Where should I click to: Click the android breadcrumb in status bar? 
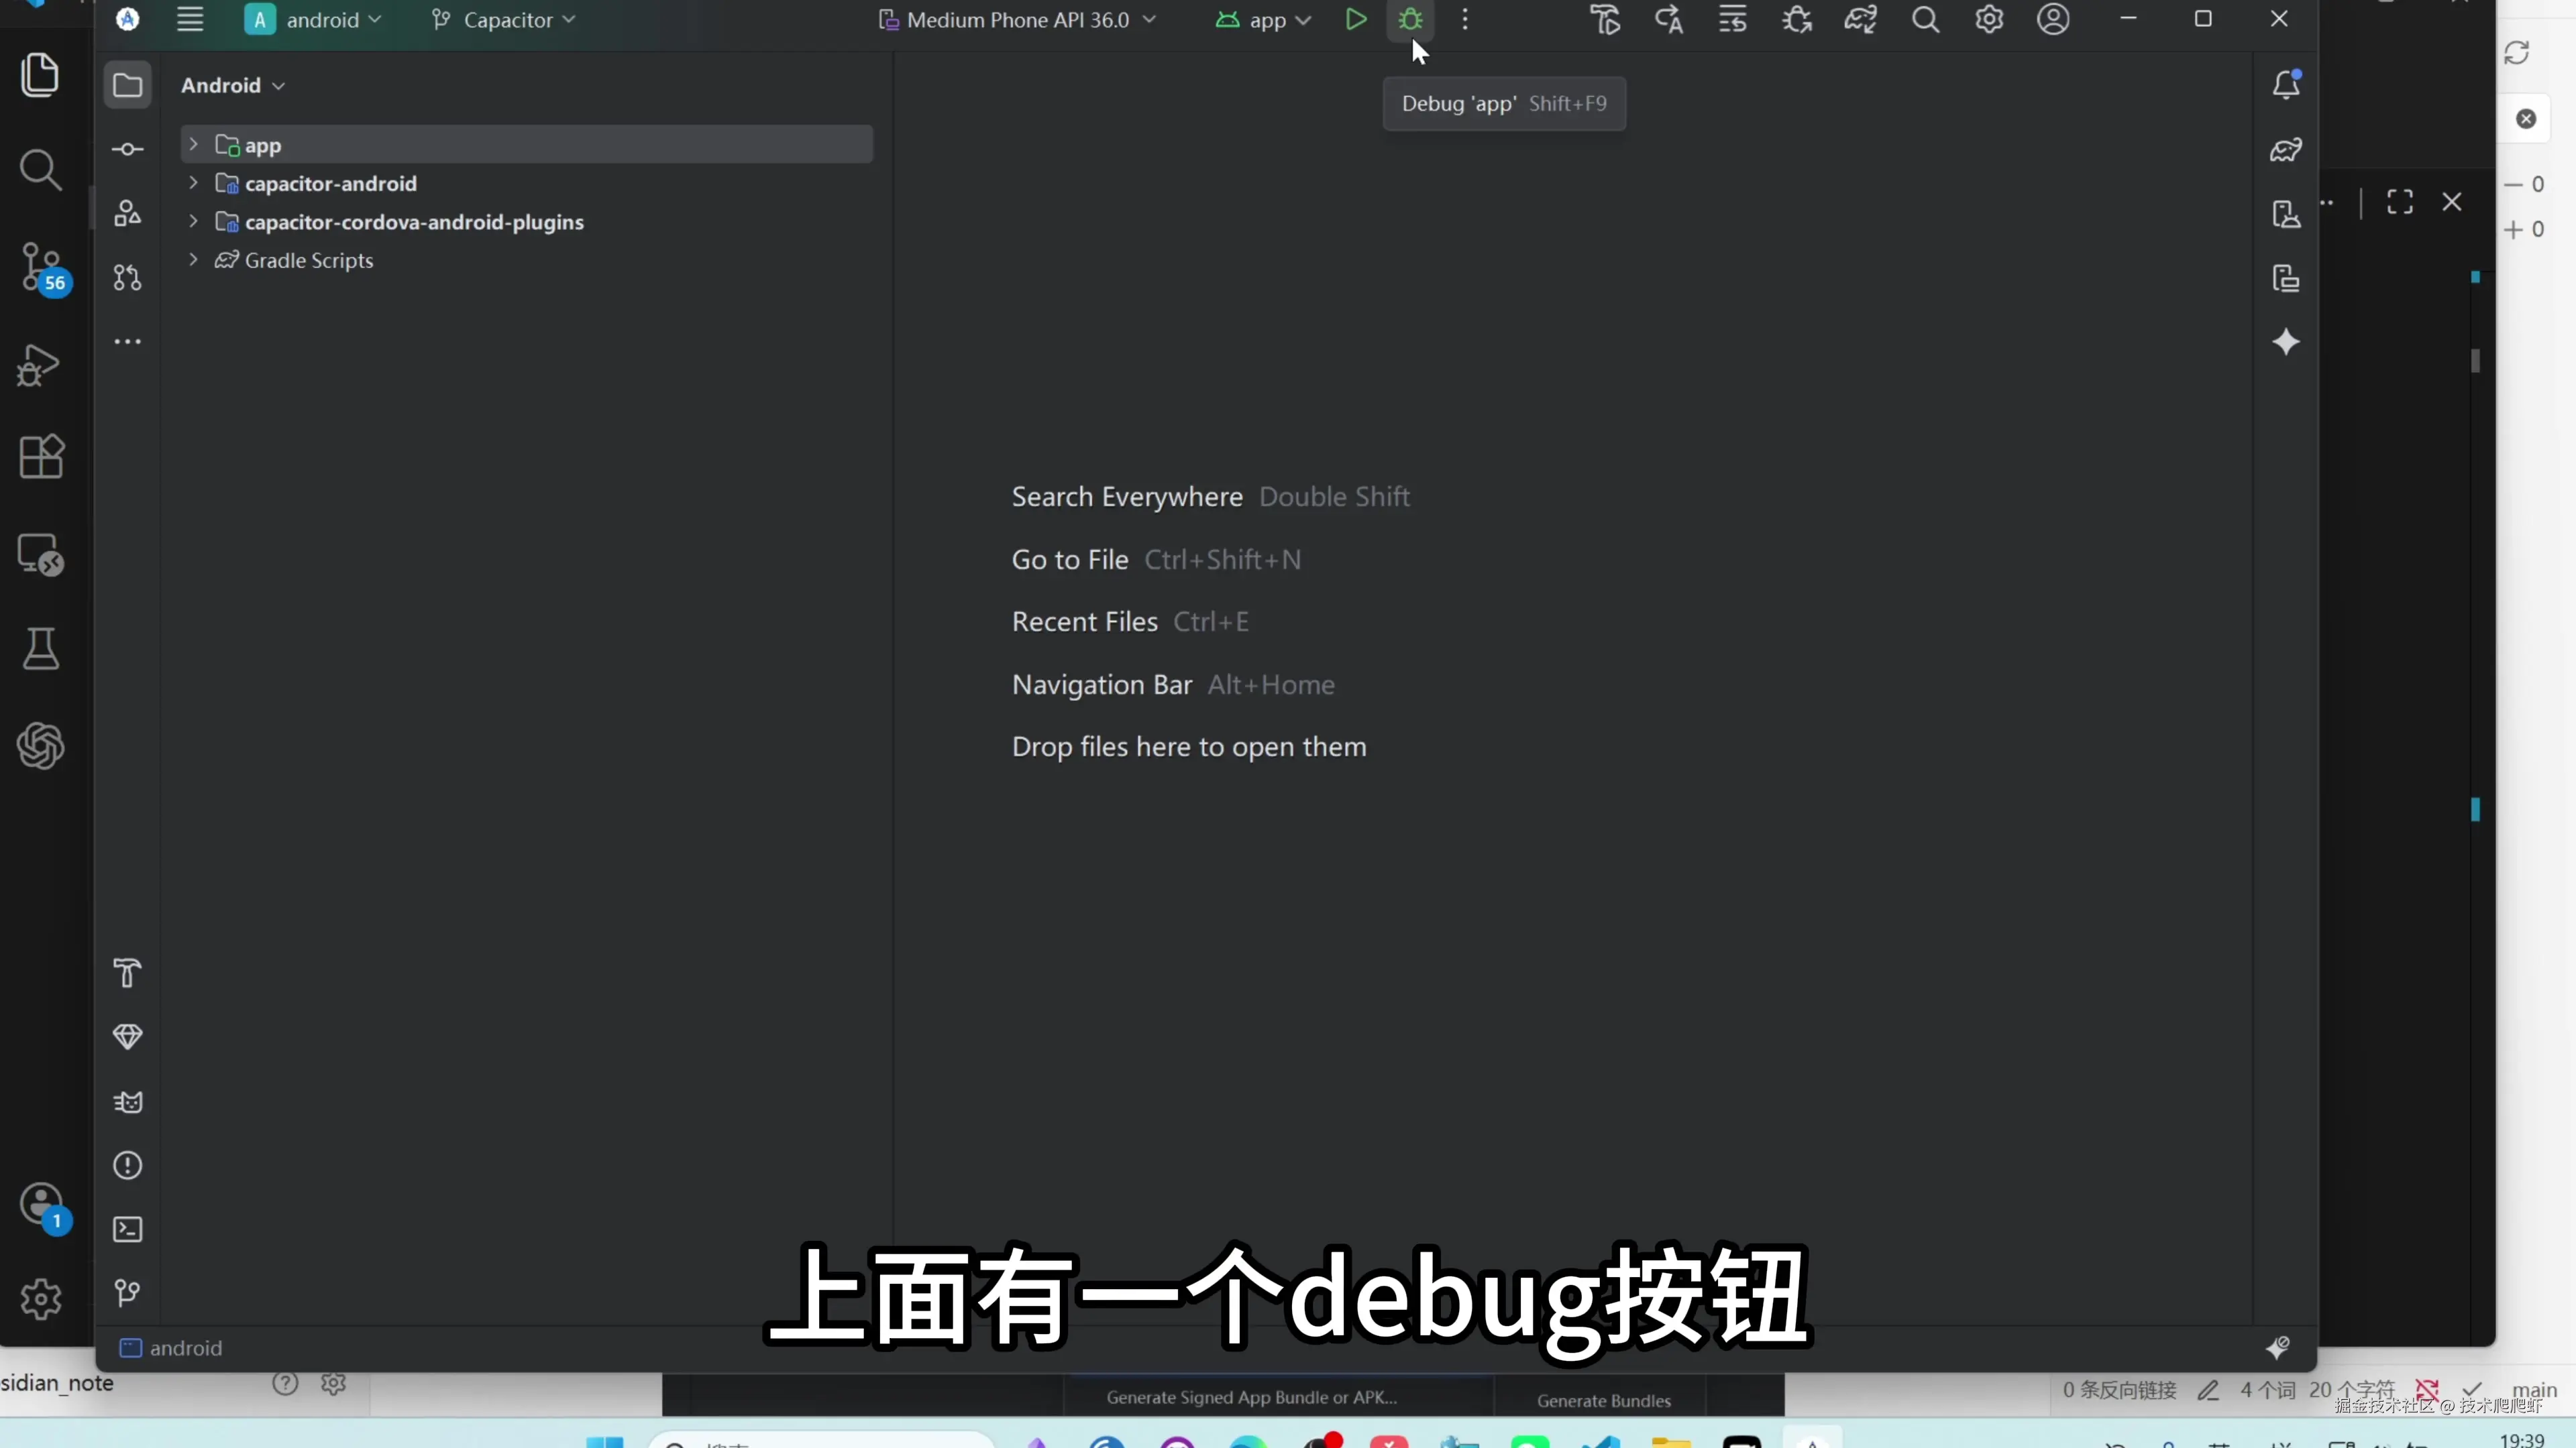185,1348
